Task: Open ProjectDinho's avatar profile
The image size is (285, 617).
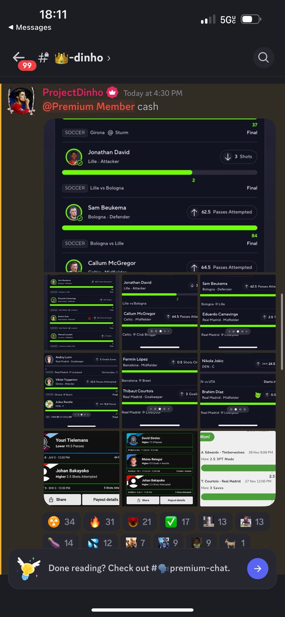Action: [21, 101]
